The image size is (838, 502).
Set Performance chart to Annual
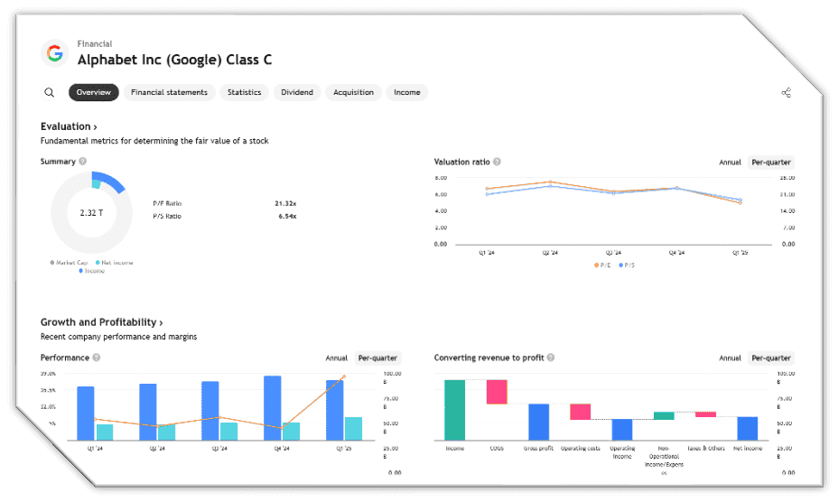tap(337, 358)
